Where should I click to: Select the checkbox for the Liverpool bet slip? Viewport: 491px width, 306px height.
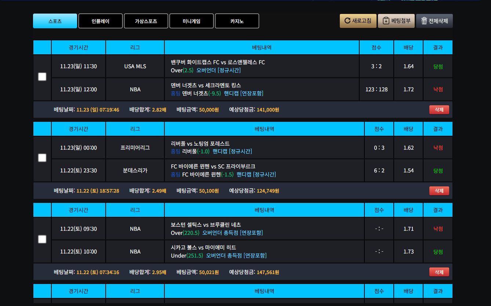42,158
